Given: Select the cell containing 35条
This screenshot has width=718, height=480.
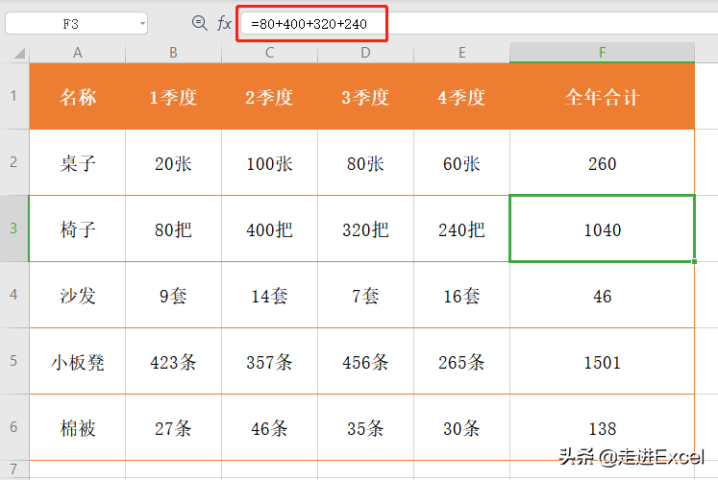Looking at the screenshot, I should (x=365, y=428).
